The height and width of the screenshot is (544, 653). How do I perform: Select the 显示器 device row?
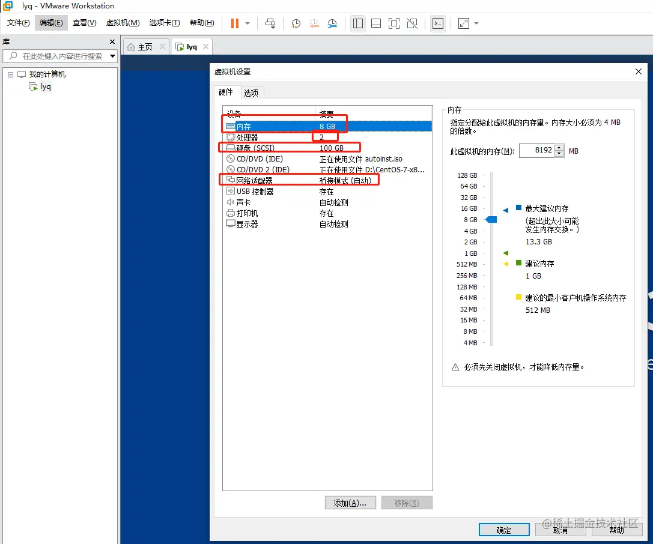point(327,224)
